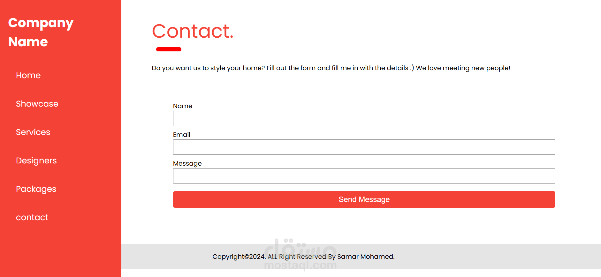This screenshot has width=601, height=277.
Task: Click the large Contact. page heading
Action: [193, 31]
